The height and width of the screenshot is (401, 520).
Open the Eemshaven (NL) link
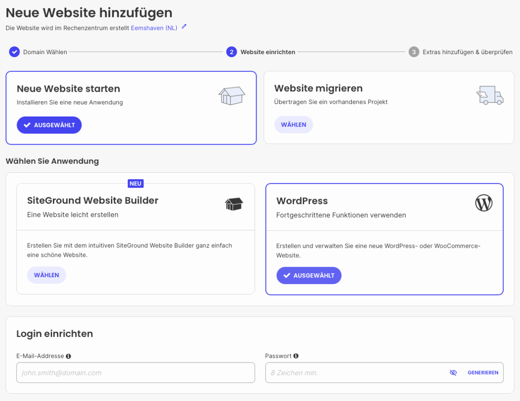coord(154,28)
